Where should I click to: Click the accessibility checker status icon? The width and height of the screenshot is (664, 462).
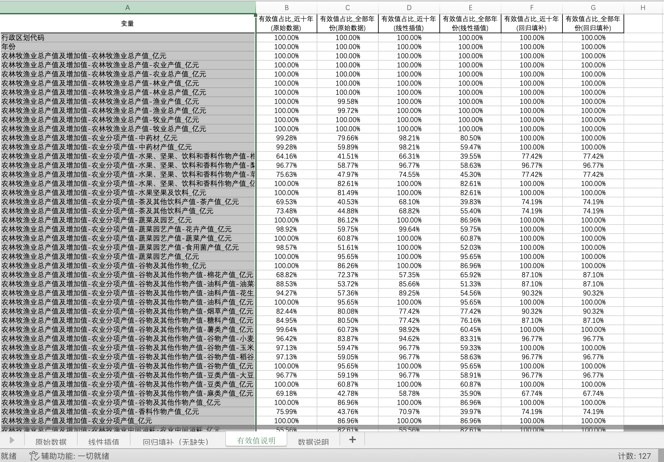tap(34, 456)
